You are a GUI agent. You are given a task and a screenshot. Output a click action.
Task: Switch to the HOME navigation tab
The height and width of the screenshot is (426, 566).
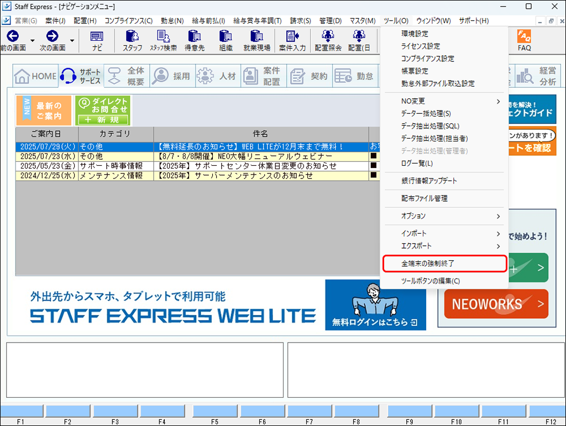pos(35,76)
